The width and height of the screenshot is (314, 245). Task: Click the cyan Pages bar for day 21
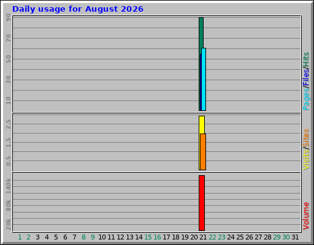pos(204,80)
